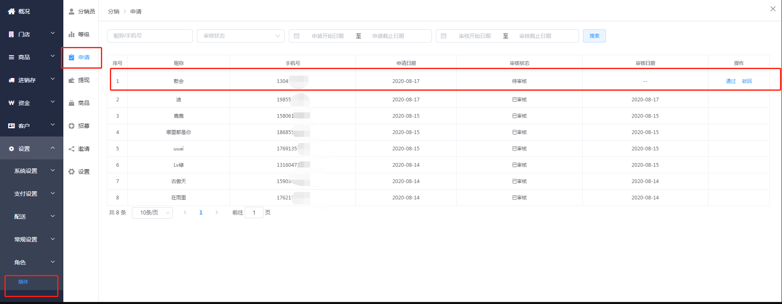Image resolution: width=782 pixels, height=304 pixels.
Task: Click the nickname cell uuai
Action: (x=179, y=149)
